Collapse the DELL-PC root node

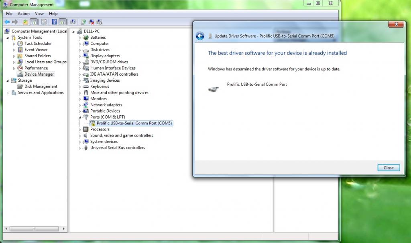click(x=74, y=32)
